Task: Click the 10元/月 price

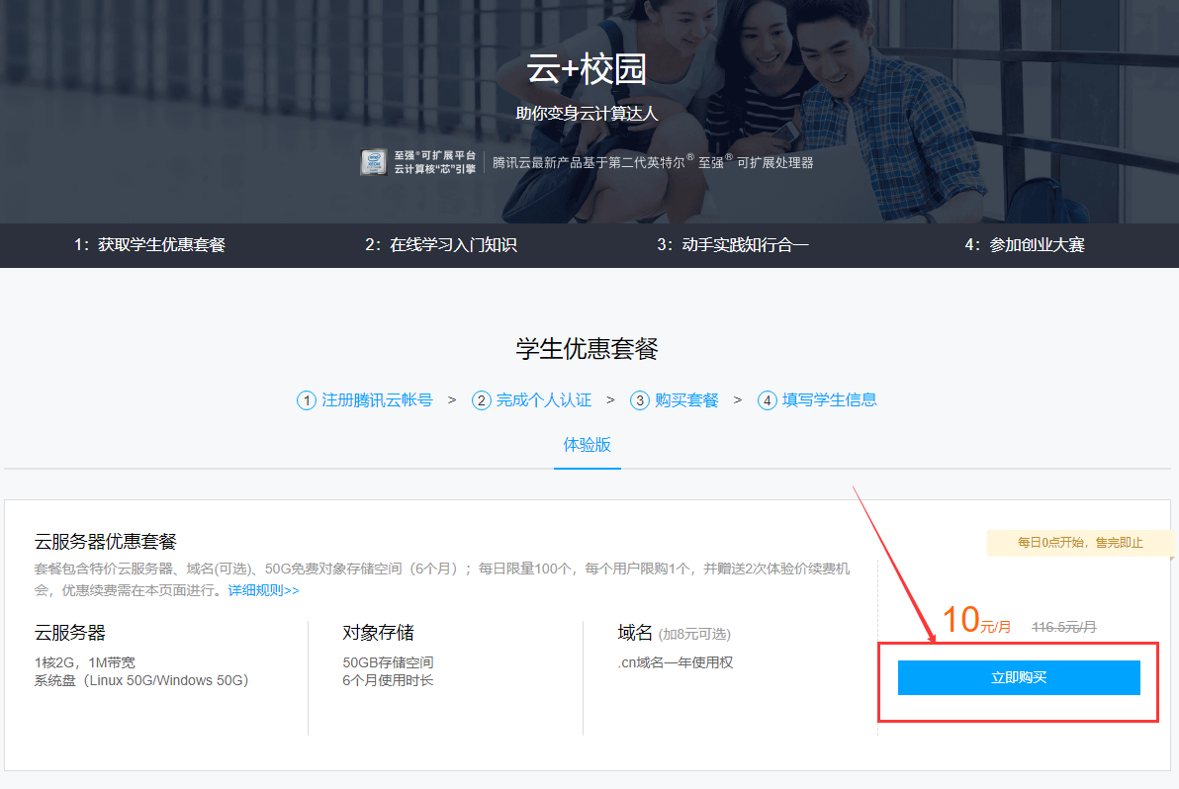Action: pos(976,621)
